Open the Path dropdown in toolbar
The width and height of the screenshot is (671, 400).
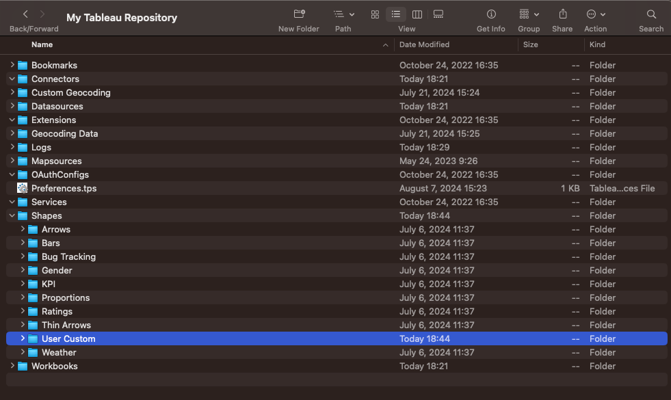(343, 14)
